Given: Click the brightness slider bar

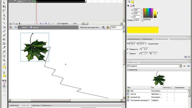Looking at the screenshot, I should [155, 13].
